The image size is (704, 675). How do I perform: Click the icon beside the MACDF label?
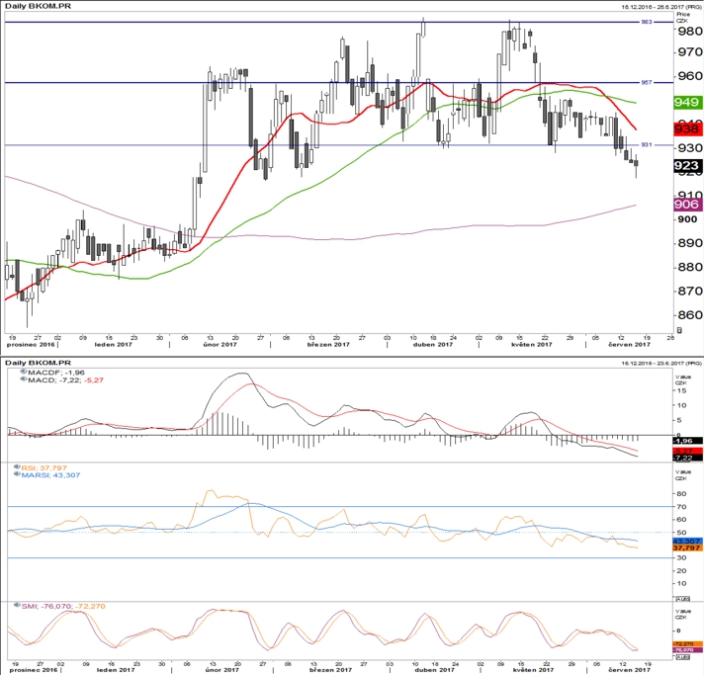coord(24,372)
